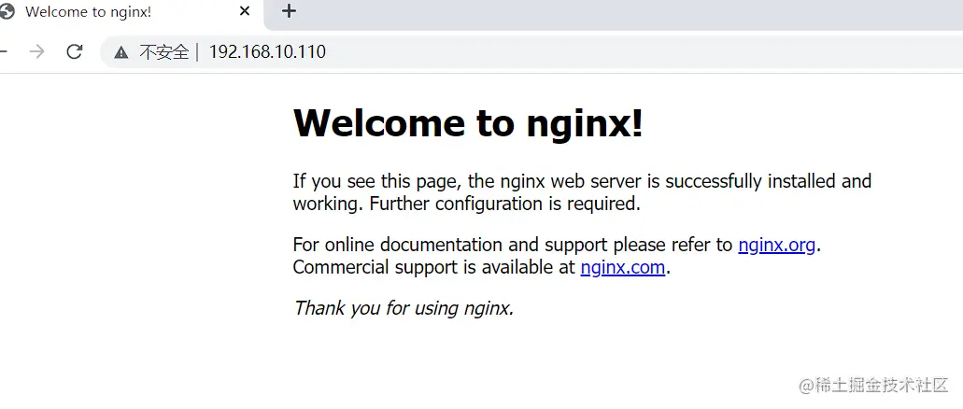Click the Thank you for using nginx text
This screenshot has height=409, width=963.
[404, 307]
